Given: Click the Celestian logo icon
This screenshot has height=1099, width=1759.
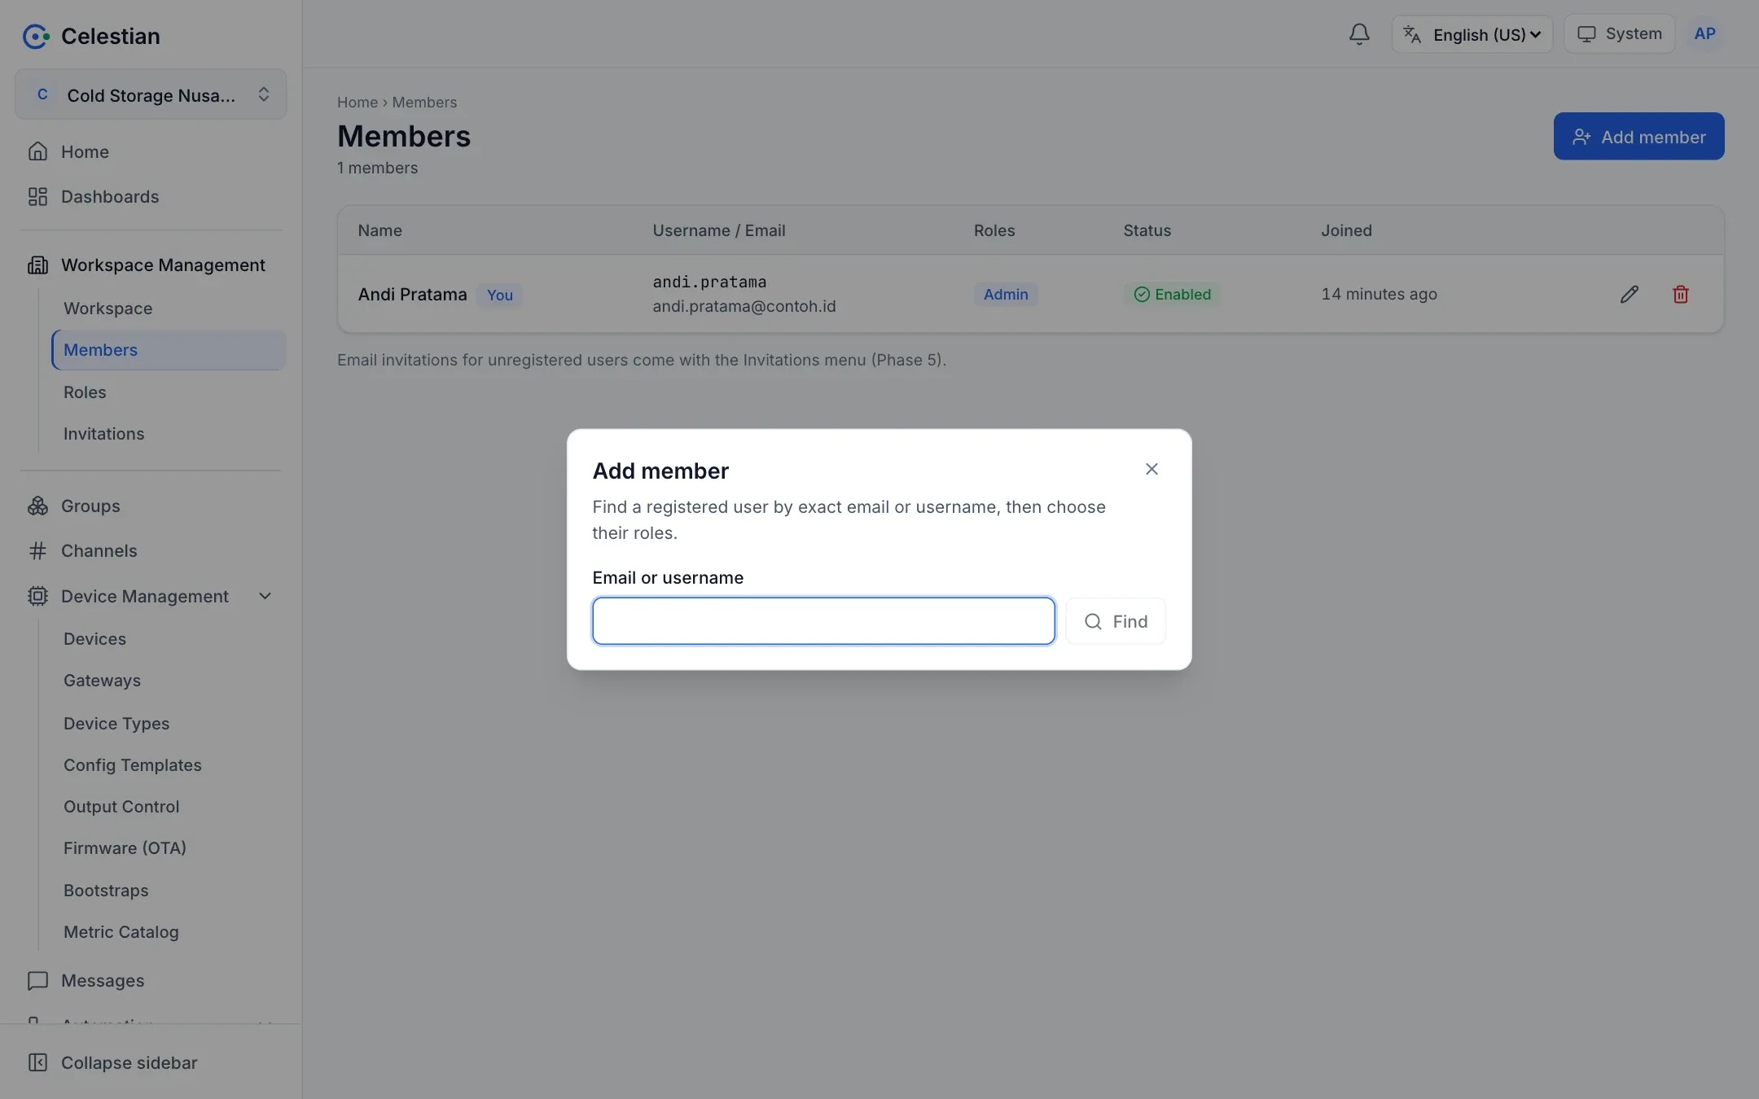Looking at the screenshot, I should (x=36, y=36).
